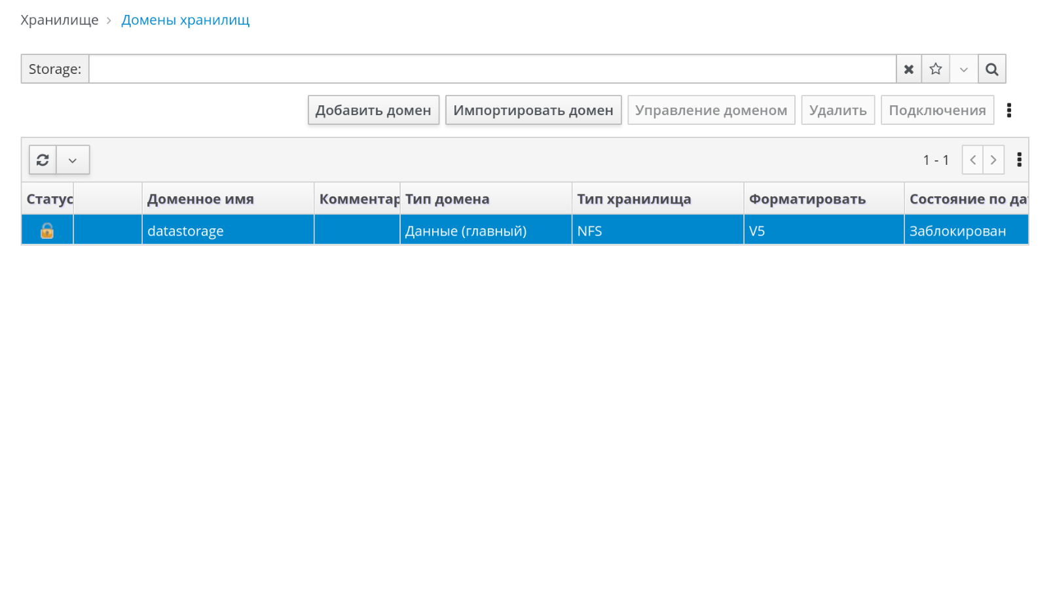Click the refresh icon in table toolbar
The height and width of the screenshot is (609, 1051).
click(x=43, y=160)
